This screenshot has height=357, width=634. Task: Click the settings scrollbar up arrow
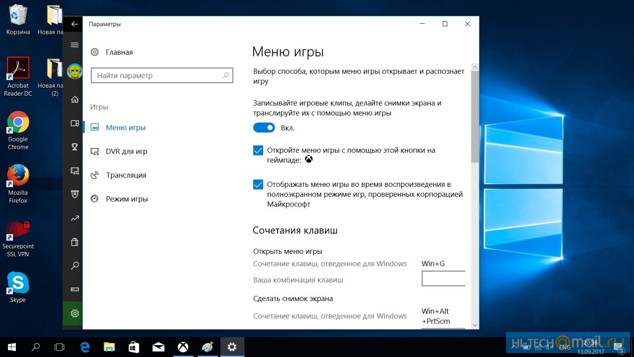tap(475, 67)
